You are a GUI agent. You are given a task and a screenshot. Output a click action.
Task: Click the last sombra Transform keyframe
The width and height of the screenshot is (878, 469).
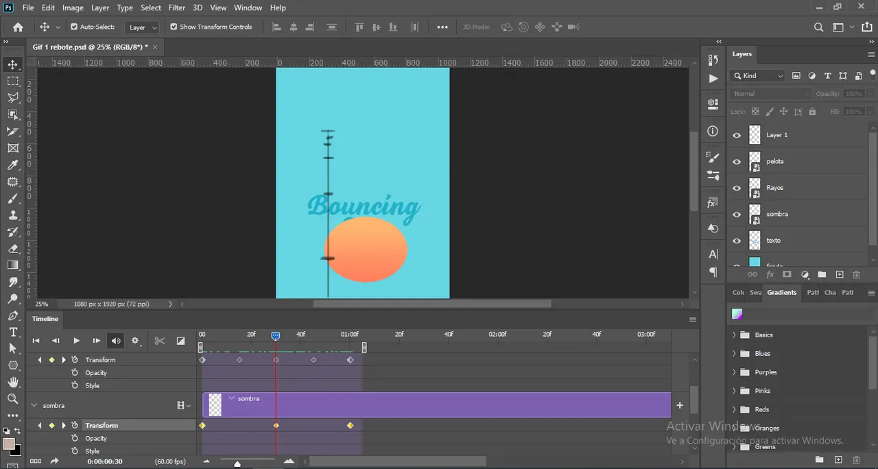point(351,426)
